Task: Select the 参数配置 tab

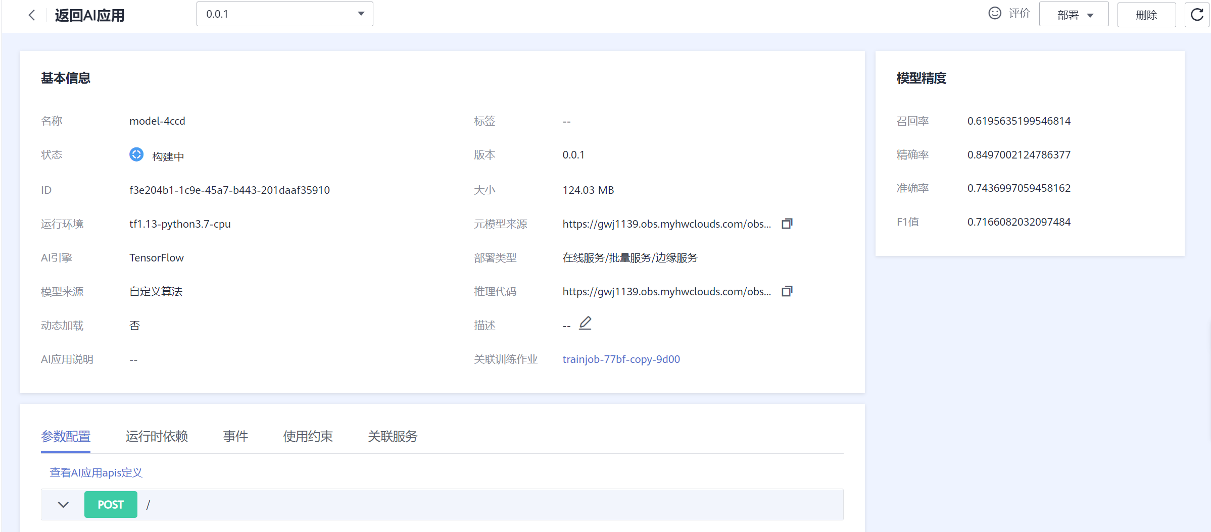Action: 65,436
